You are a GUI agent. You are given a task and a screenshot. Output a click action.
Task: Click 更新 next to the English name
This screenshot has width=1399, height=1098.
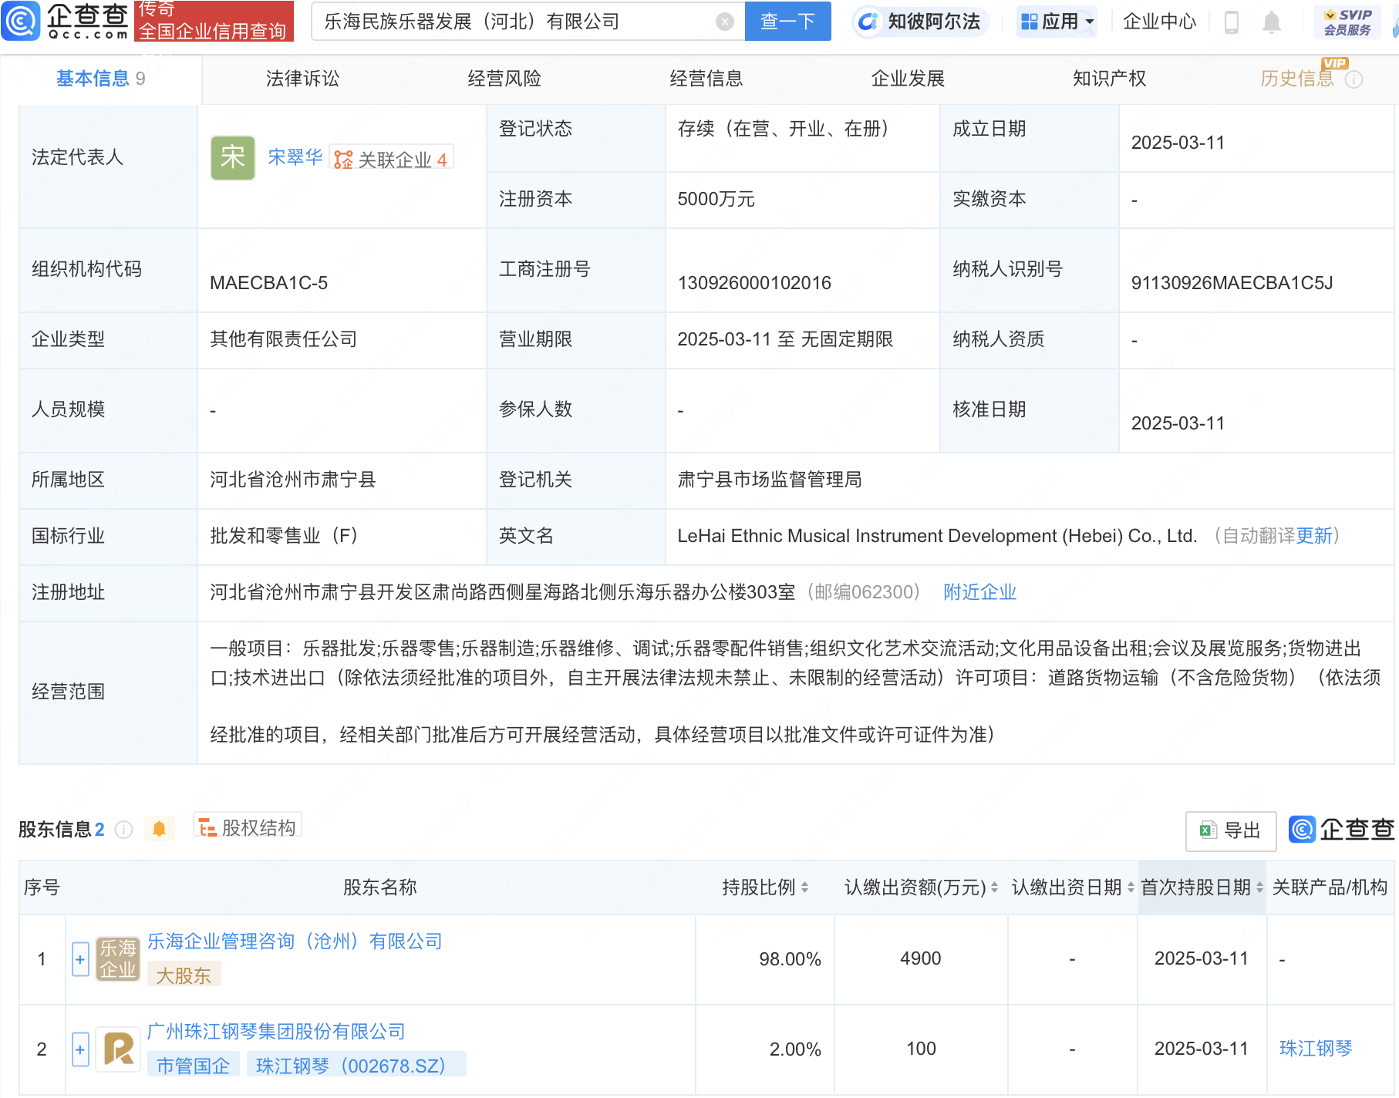click(1314, 536)
